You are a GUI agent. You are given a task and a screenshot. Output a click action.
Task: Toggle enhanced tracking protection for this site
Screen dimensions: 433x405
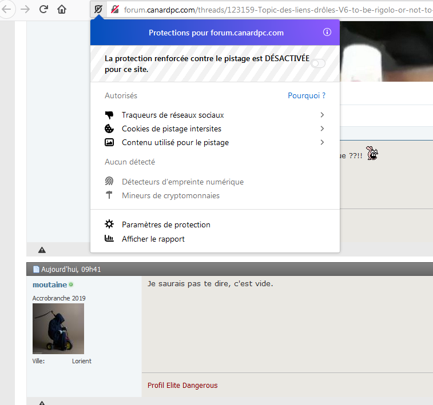click(x=317, y=63)
